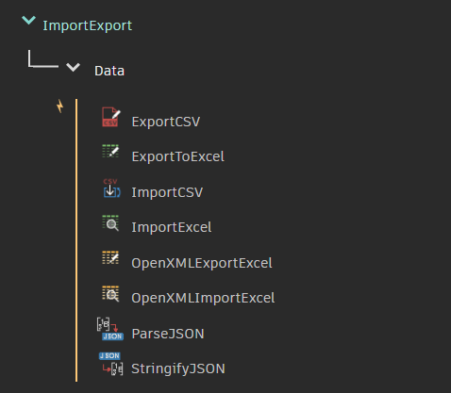Click the ParseJSON icon
451x393 pixels.
point(110,329)
